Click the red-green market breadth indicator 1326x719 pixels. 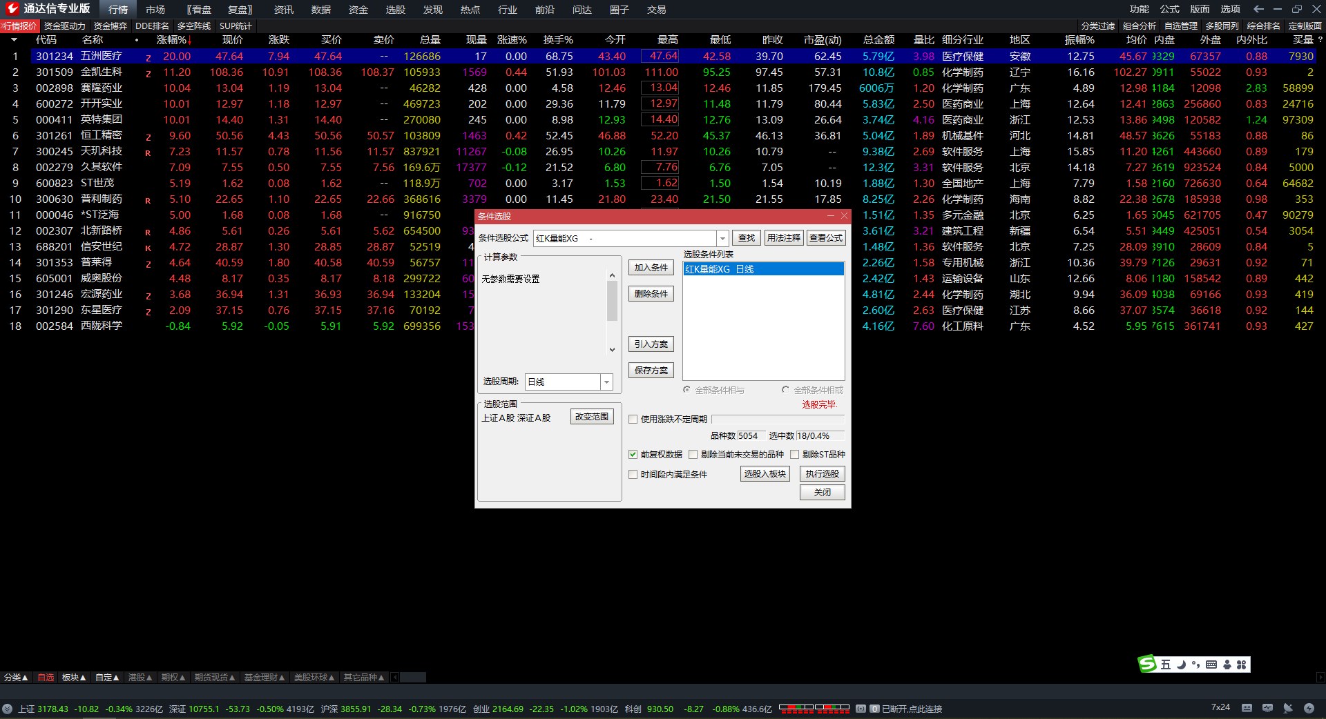pyautogui.click(x=814, y=708)
